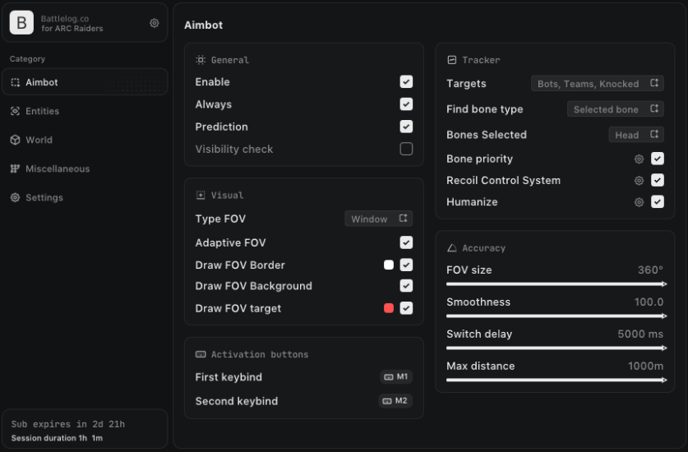Viewport: 688px width, 452px height.
Task: Click the Switch delay slider track
Action: coord(556,348)
